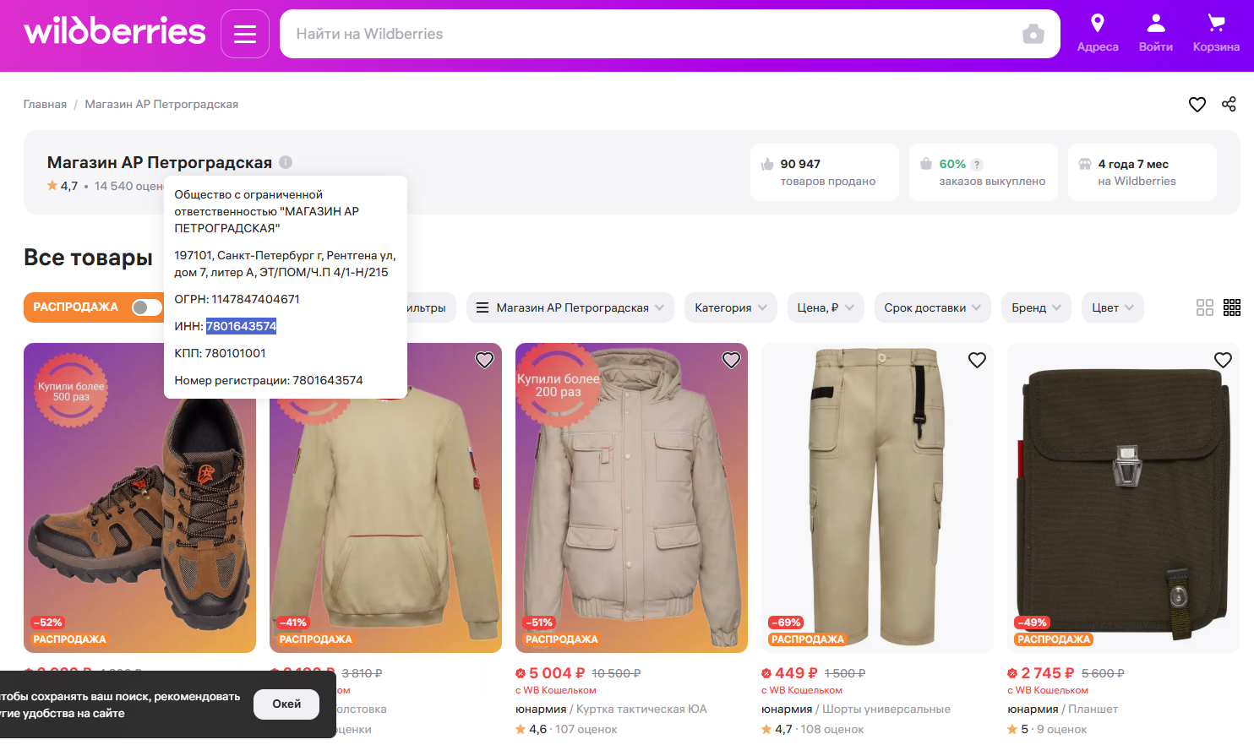1254x745 pixels.
Task: Click the 5 004 ₽ jacket price
Action: coord(557,673)
